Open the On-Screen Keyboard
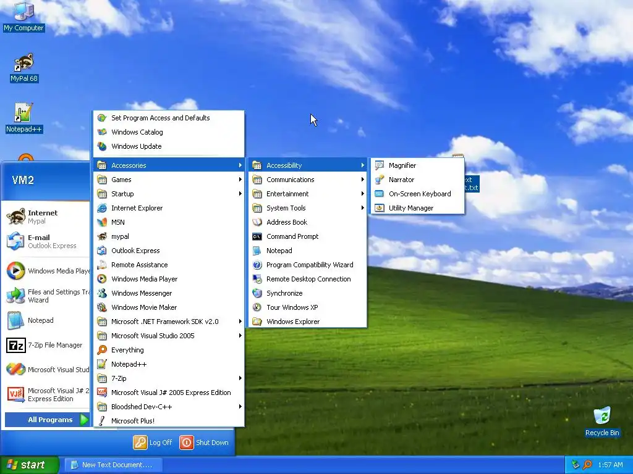This screenshot has height=474, width=633. [417, 194]
